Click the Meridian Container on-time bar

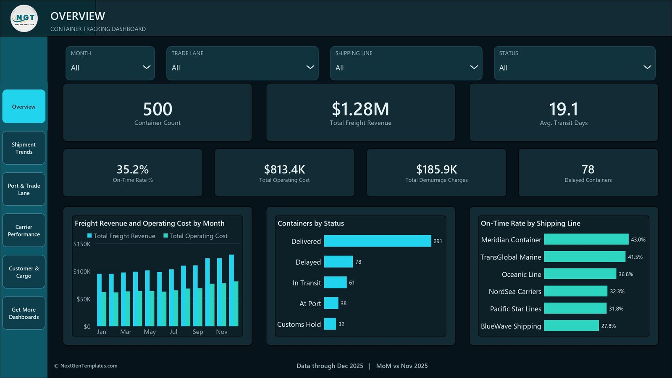point(586,239)
